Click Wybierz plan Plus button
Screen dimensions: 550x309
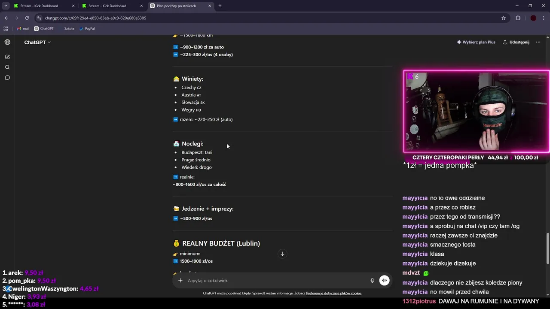pyautogui.click(x=476, y=42)
